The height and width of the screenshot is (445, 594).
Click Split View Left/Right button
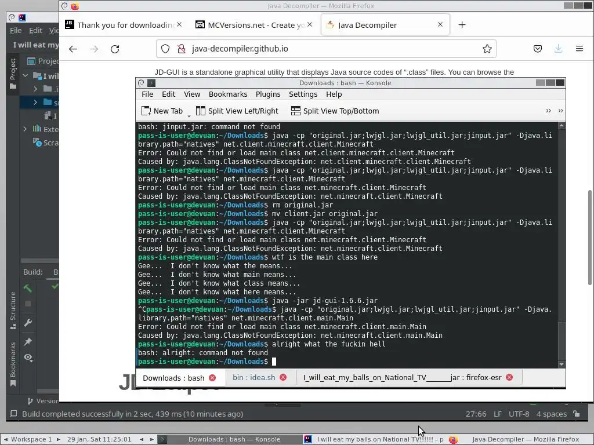click(x=237, y=111)
